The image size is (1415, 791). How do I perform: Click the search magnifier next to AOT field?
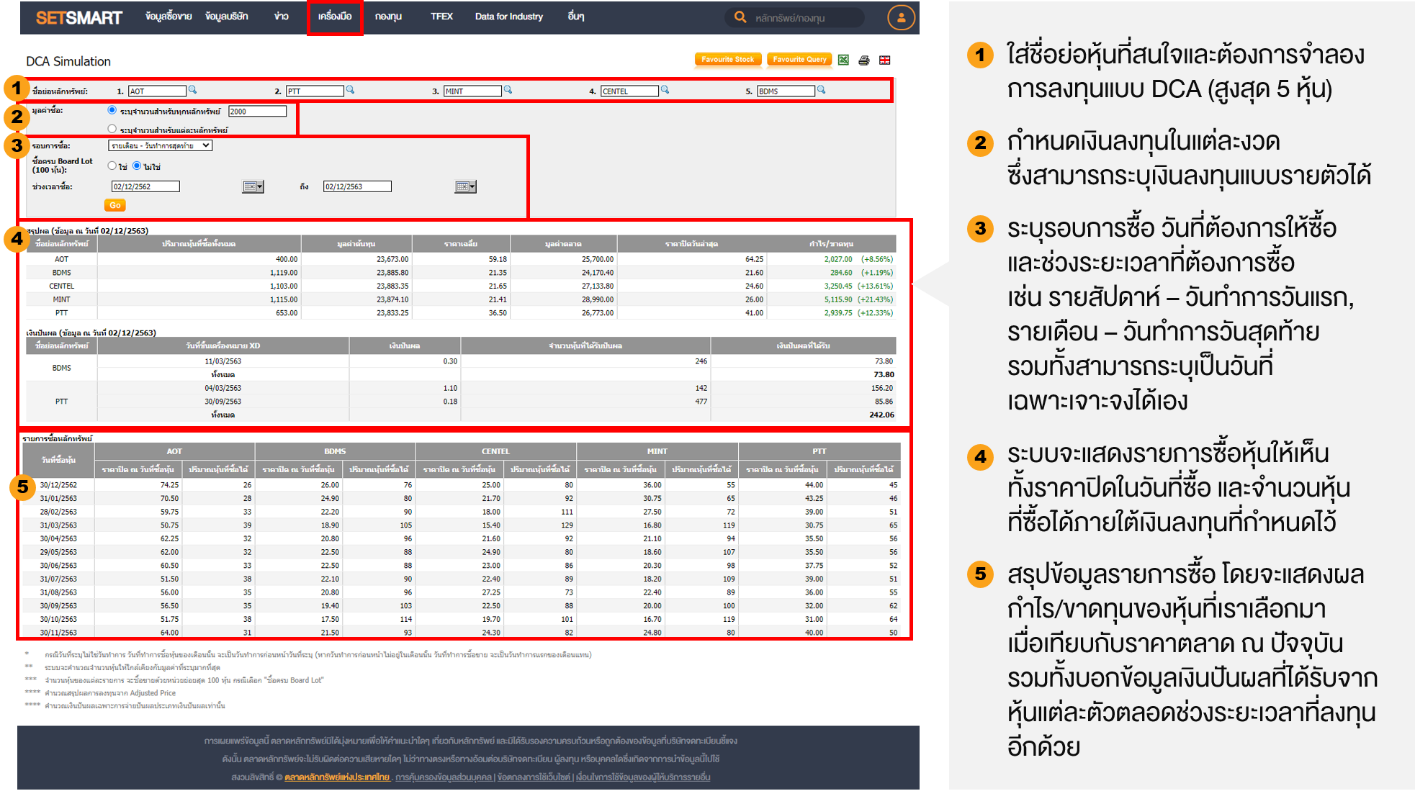point(192,90)
